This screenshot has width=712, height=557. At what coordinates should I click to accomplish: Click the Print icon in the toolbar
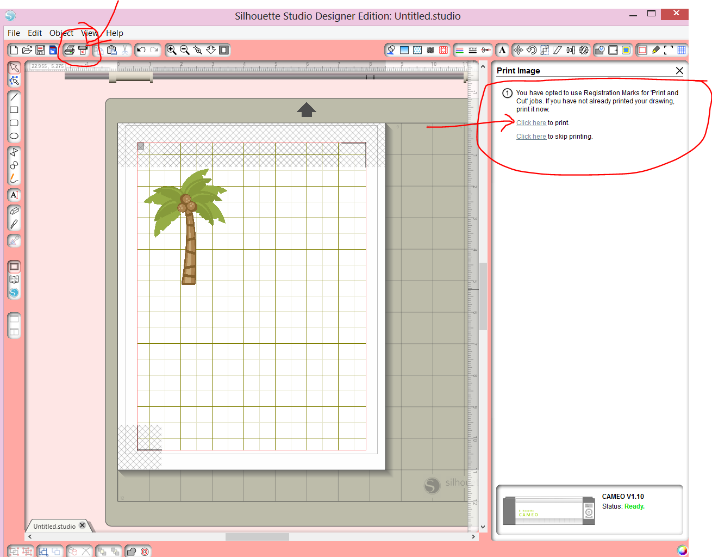click(x=70, y=50)
